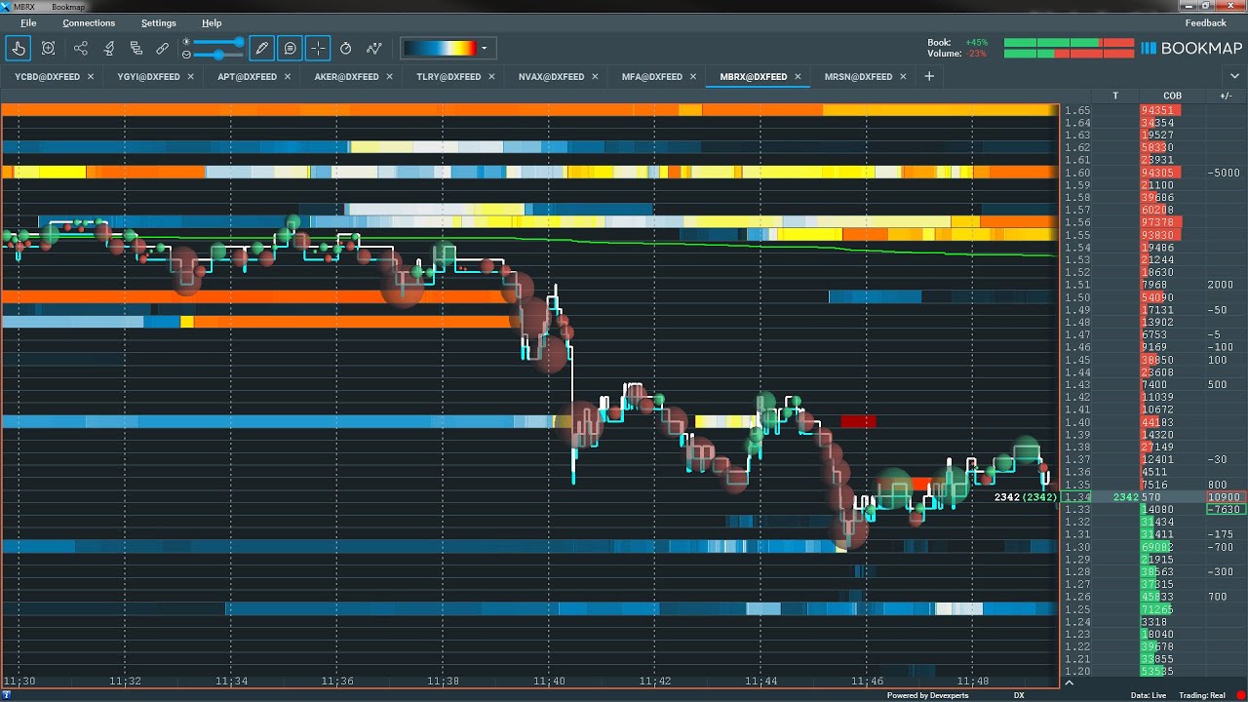The height and width of the screenshot is (702, 1248).
Task: Click the Trading: Real status text
Action: tap(1202, 695)
